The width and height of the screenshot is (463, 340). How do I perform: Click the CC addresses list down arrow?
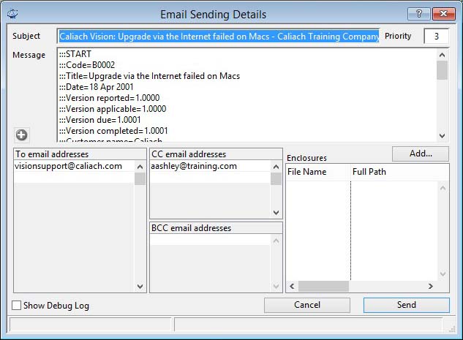(276, 213)
